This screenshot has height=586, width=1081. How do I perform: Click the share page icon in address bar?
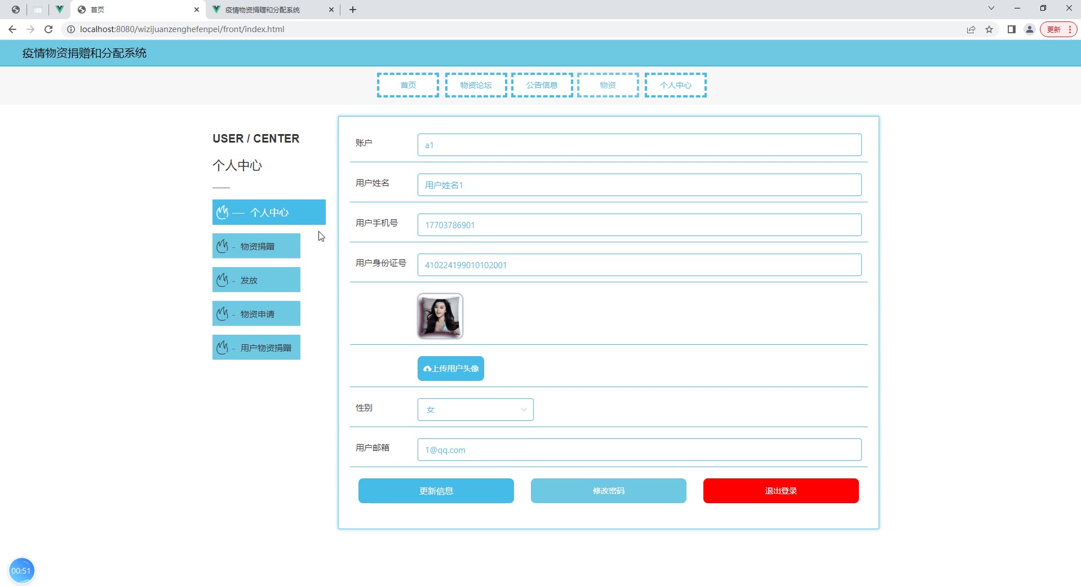coord(971,29)
